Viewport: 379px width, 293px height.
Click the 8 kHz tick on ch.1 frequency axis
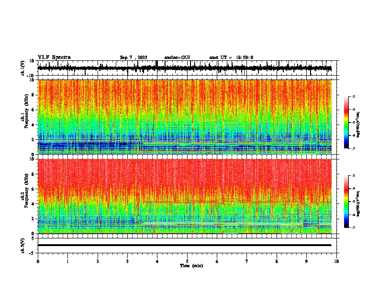pos(33,95)
